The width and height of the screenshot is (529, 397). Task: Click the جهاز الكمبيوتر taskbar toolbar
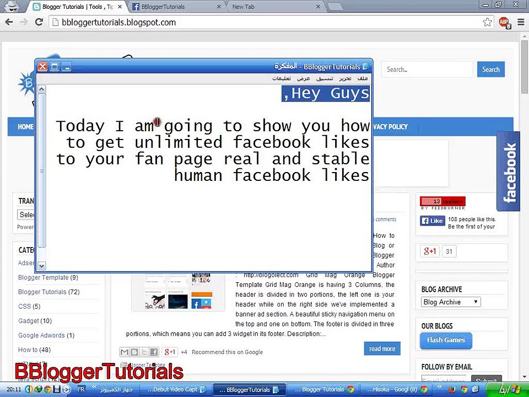[x=116, y=390]
